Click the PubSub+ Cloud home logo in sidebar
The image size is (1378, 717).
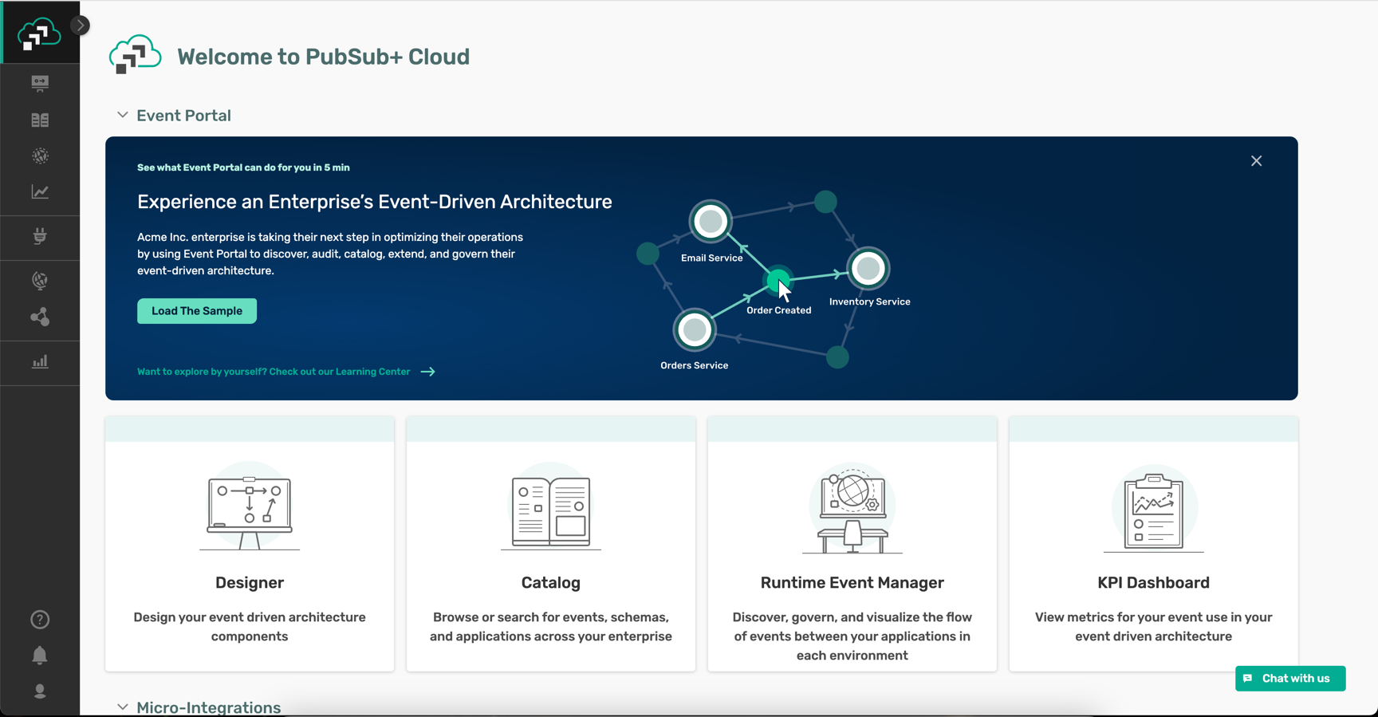tap(39, 33)
